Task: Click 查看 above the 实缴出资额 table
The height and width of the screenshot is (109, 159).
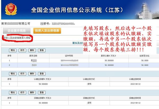Action: pyautogui.click(x=41, y=93)
